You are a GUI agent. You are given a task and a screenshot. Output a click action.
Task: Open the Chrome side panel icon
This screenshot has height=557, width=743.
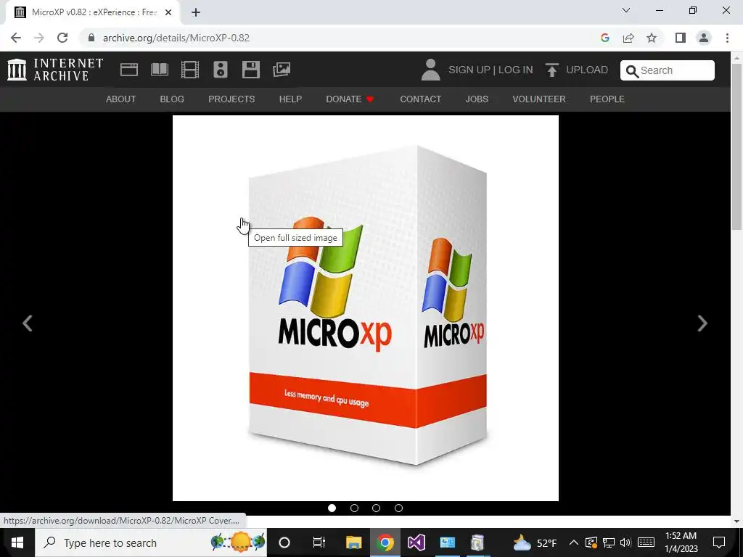click(681, 38)
